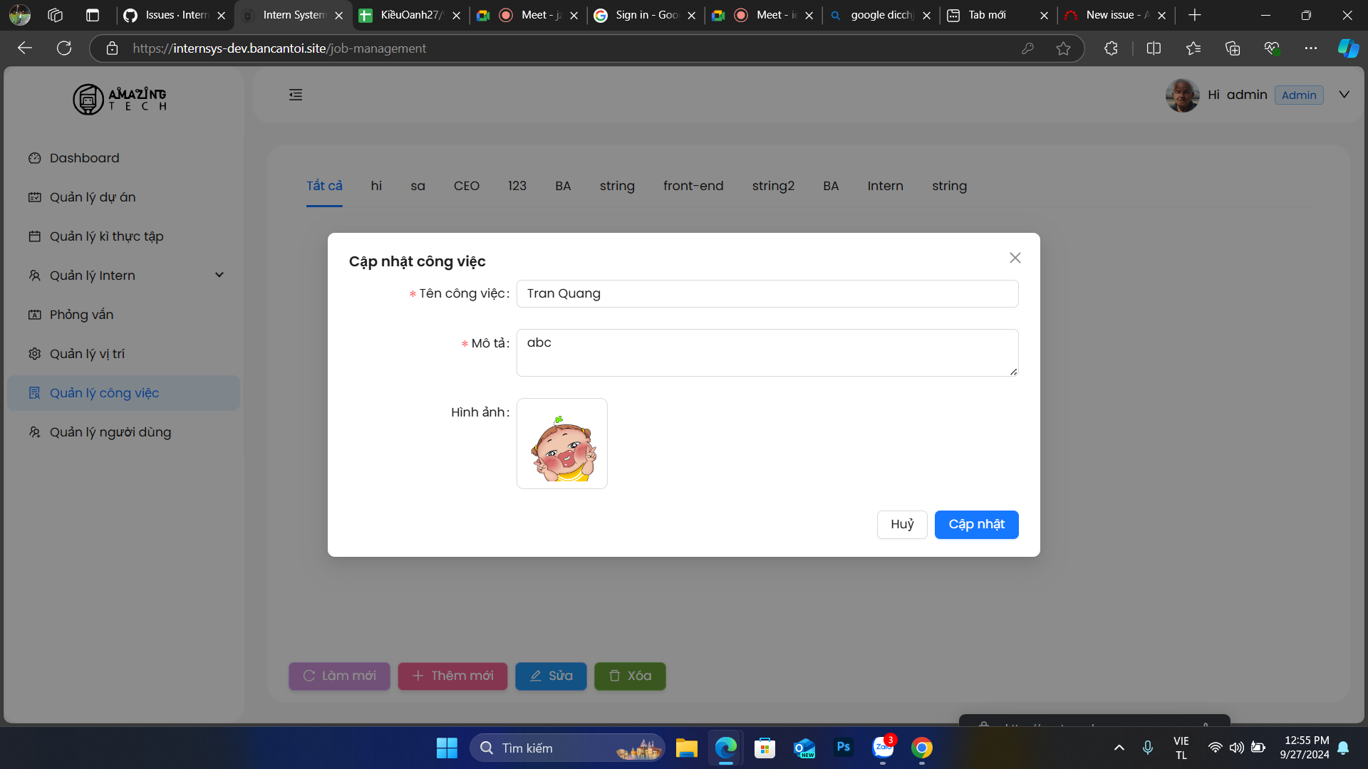Go to Quản lý kì thực tập

[x=106, y=236]
